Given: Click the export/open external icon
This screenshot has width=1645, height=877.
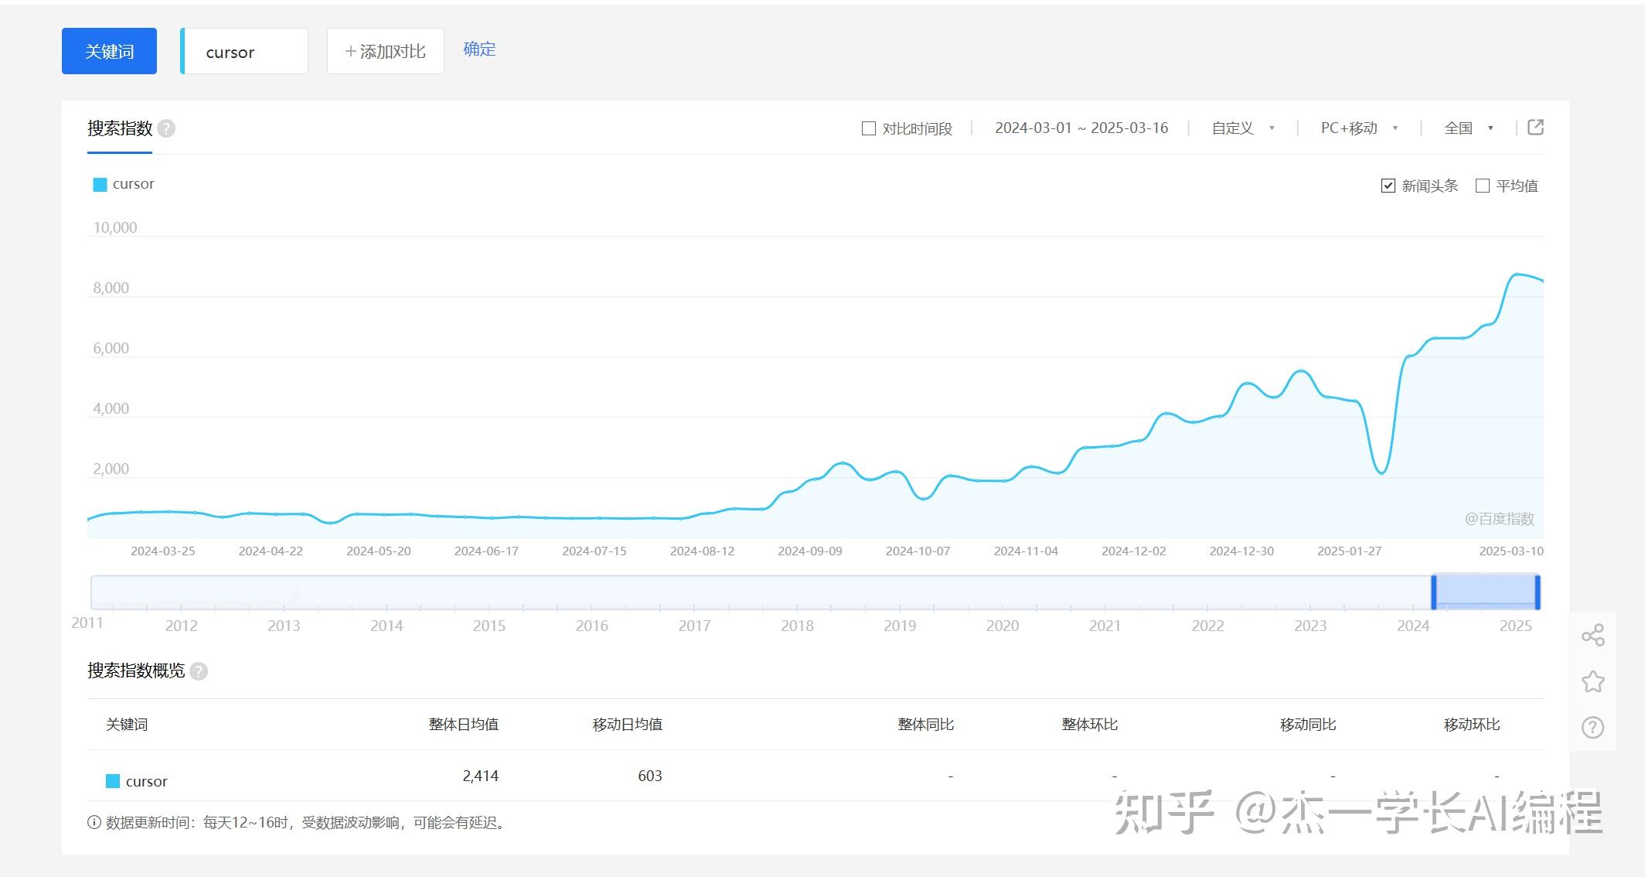Looking at the screenshot, I should (1535, 128).
